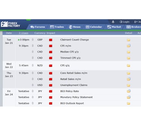This screenshot has height=138, width=141.
Task: Toggle alert marker for CPI q/q row
Action: tap(33, 65)
